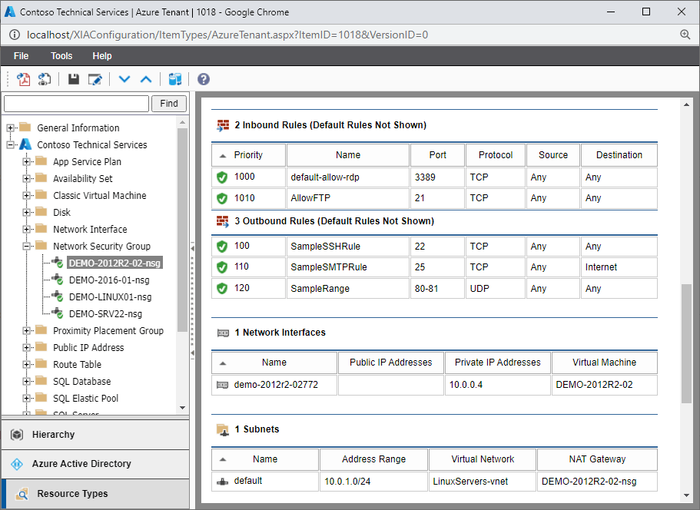
Task: Click the refresh document toolbar icon
Action: point(45,79)
